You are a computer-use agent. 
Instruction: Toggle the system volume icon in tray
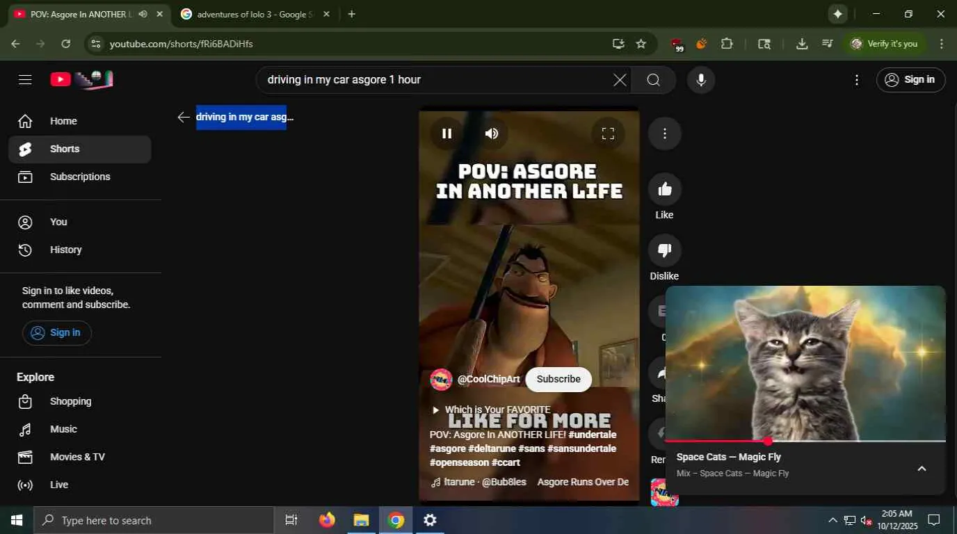[x=867, y=520]
